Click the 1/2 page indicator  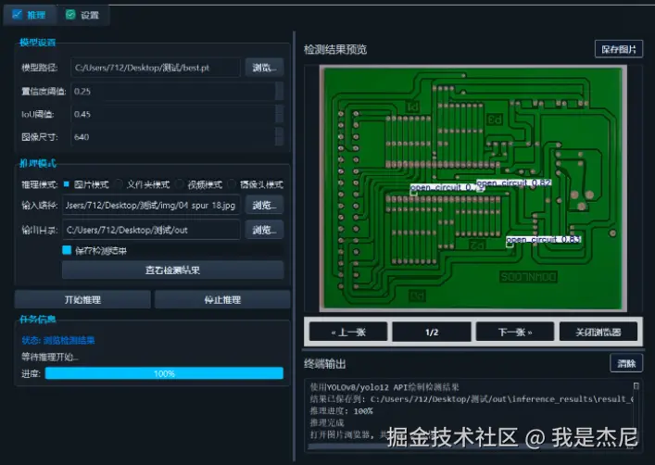point(432,333)
